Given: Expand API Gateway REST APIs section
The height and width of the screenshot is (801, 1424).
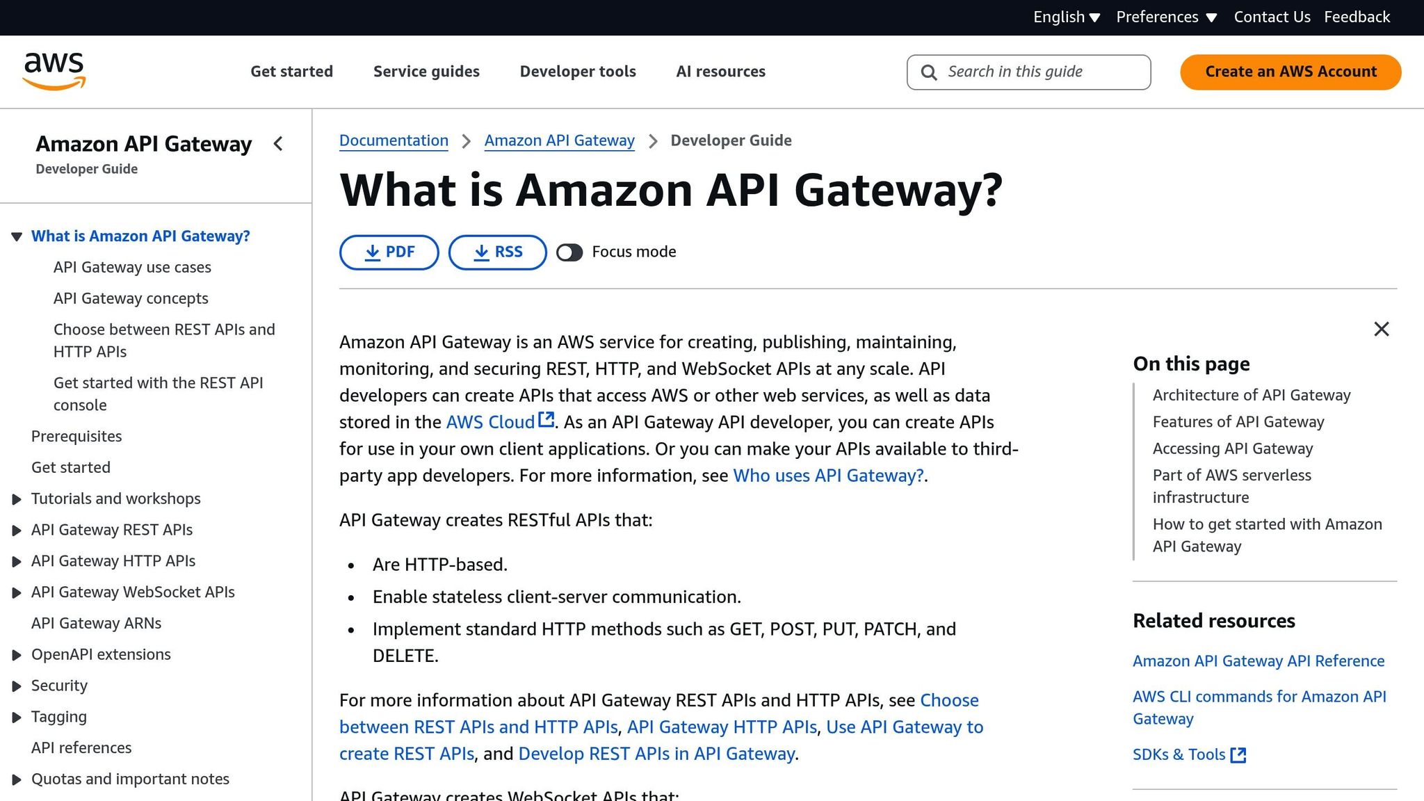Looking at the screenshot, I should [x=17, y=531].
